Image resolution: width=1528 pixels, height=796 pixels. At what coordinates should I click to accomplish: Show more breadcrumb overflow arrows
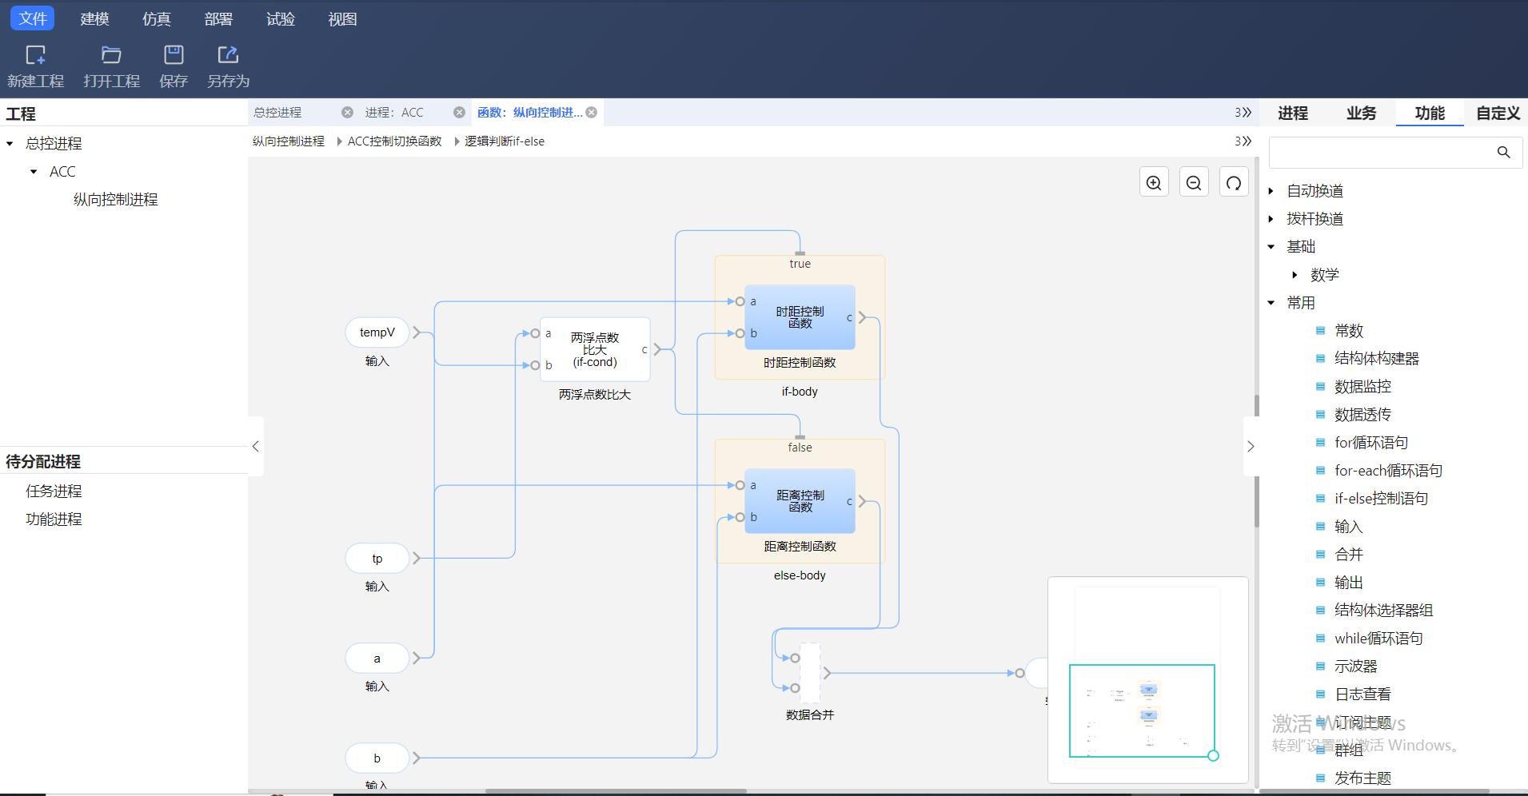coord(1243,141)
